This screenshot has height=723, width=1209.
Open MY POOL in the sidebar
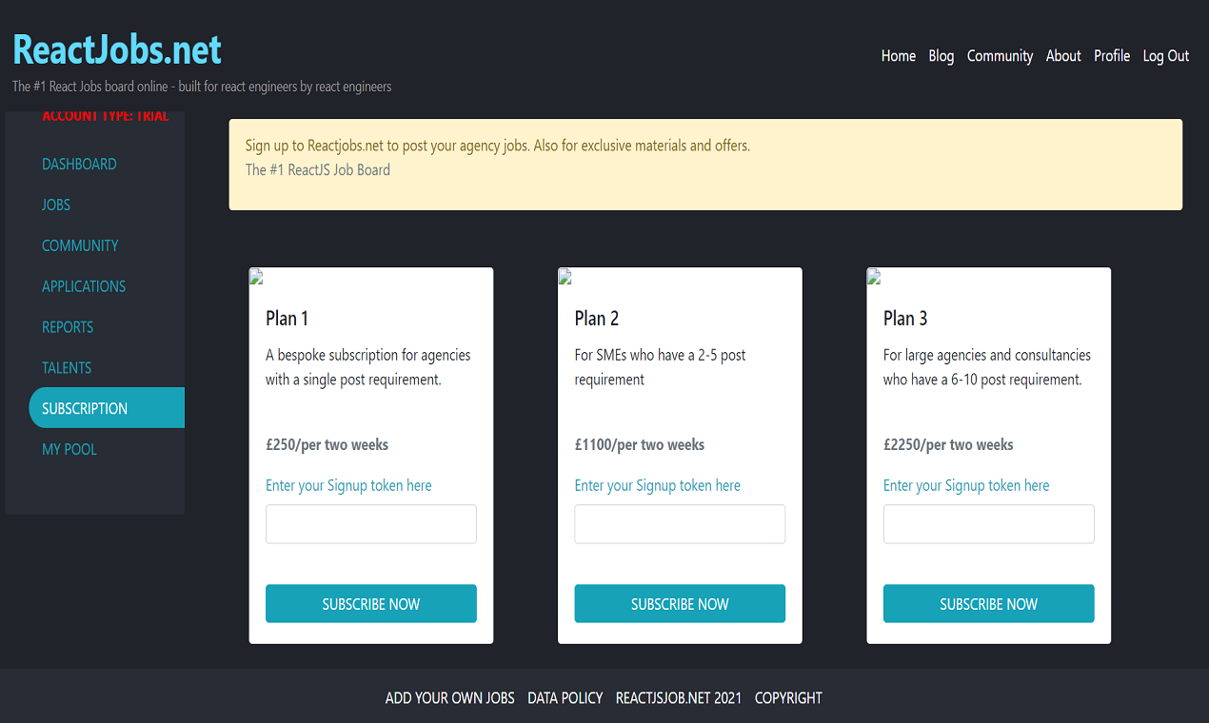pos(69,450)
